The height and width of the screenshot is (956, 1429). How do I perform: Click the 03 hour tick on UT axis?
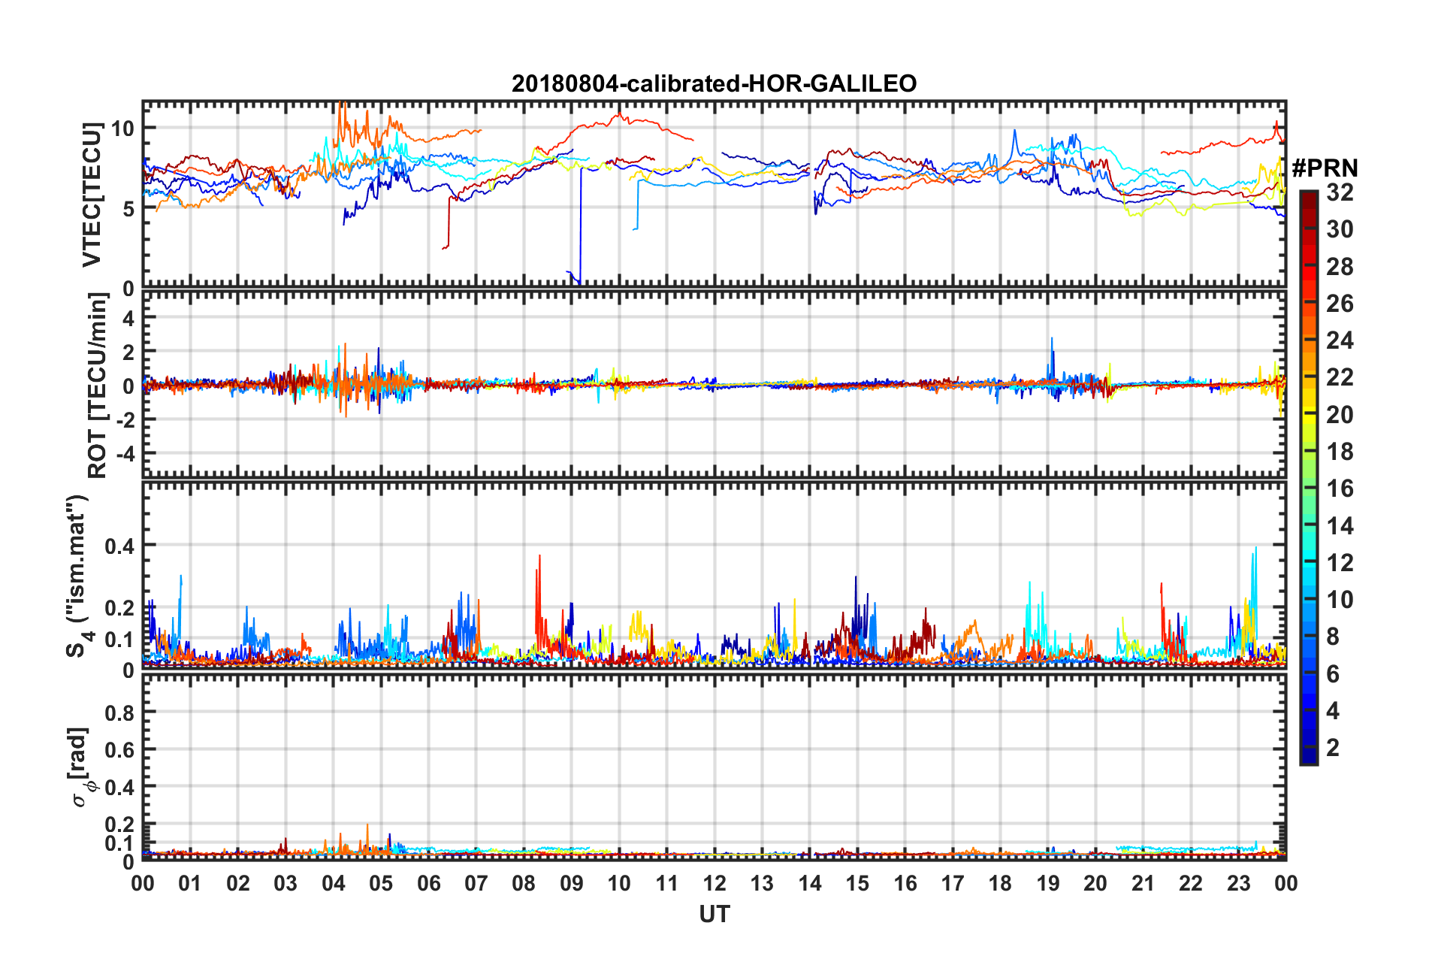click(285, 883)
